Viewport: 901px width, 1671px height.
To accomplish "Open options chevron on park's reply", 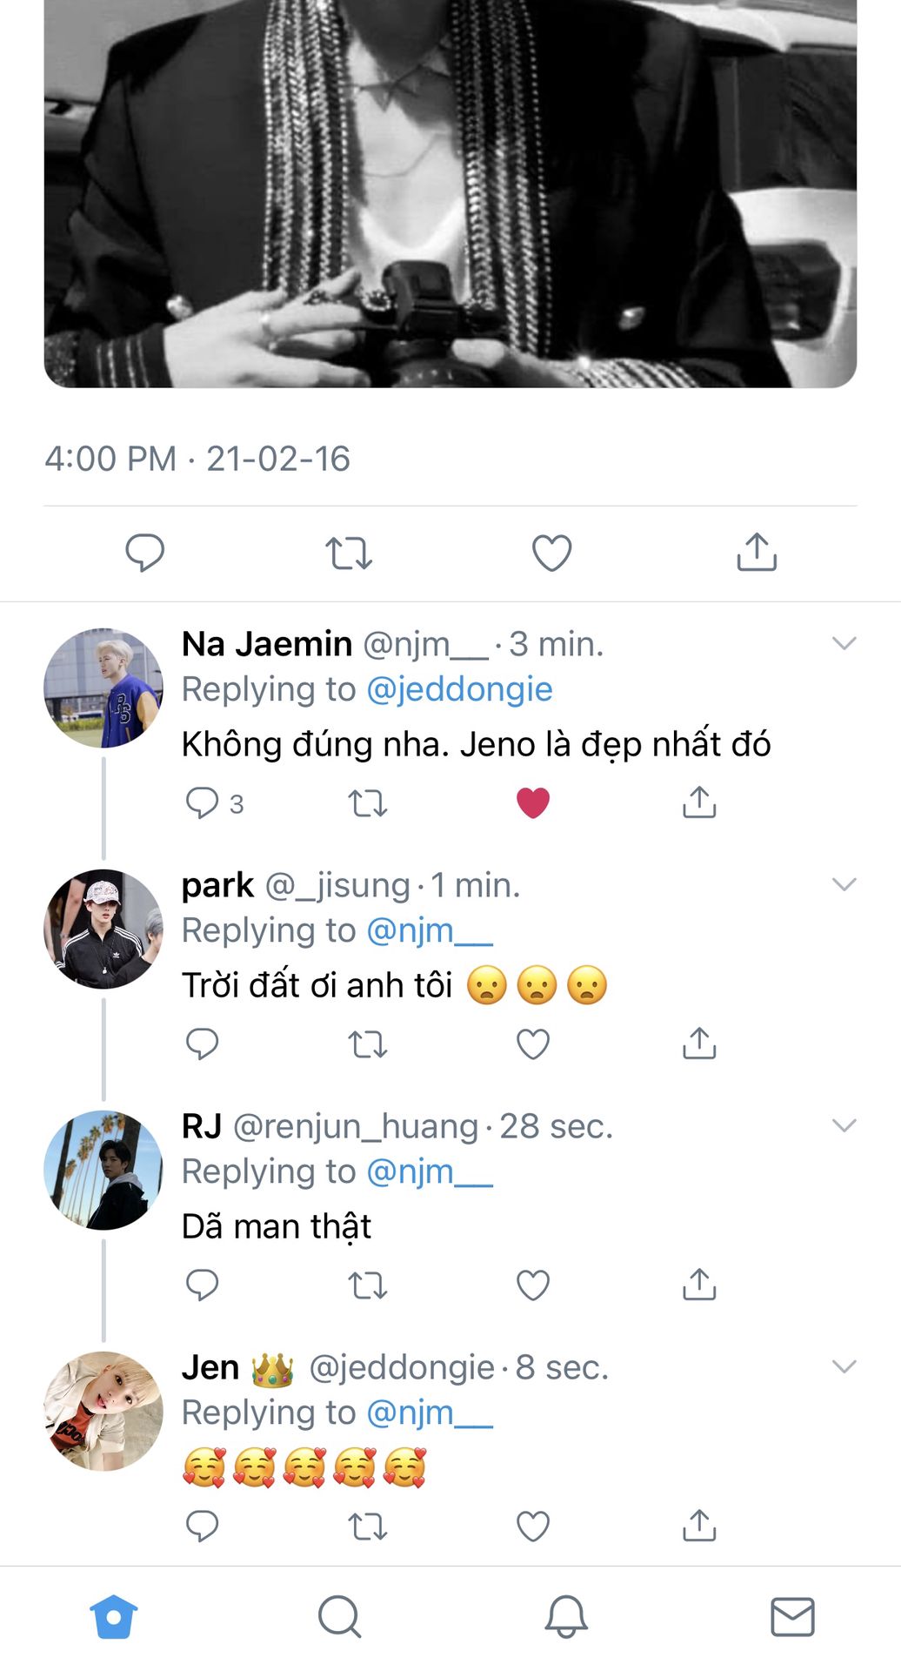I will tap(844, 885).
